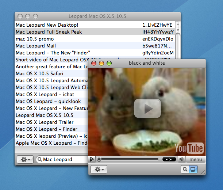The image size is (223, 190).
Task: Select the magnifier search mode button
Action: pos(185,169)
